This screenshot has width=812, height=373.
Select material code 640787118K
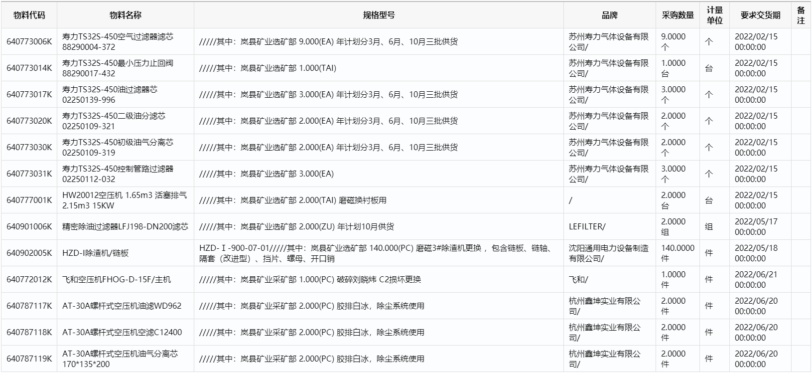pos(29,333)
